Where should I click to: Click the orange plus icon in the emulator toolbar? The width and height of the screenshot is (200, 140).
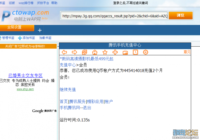coord(115,52)
